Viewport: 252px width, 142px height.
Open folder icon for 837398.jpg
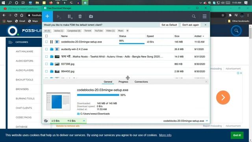[52, 64]
